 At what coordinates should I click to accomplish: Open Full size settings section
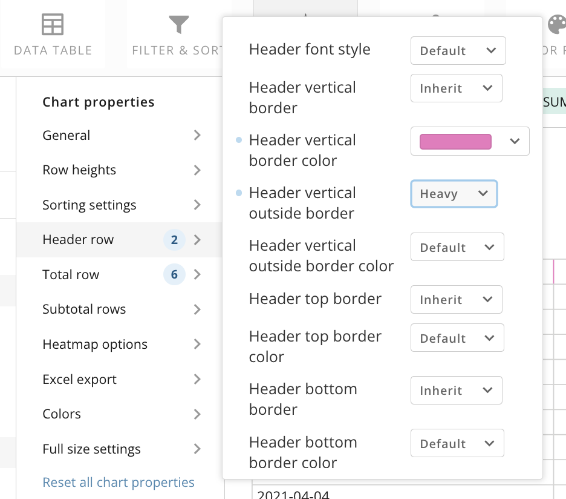91,449
